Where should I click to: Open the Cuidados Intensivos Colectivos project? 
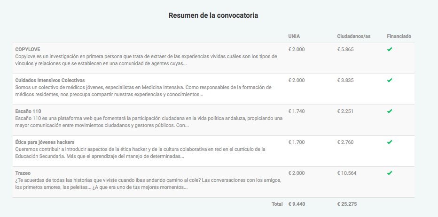tap(50, 80)
